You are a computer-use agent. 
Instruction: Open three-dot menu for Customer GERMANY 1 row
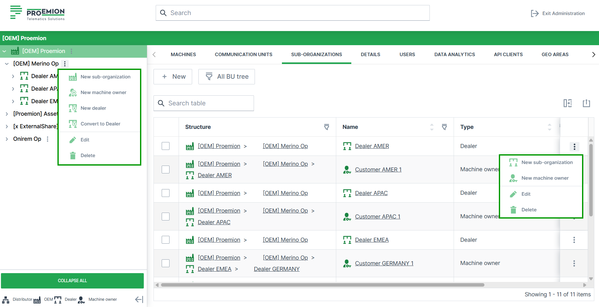pyautogui.click(x=574, y=263)
